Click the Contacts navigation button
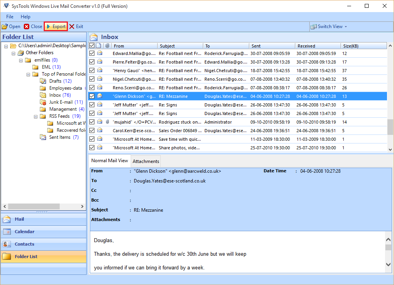 click(x=44, y=244)
